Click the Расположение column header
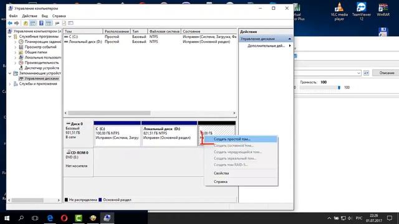 click(x=117, y=31)
